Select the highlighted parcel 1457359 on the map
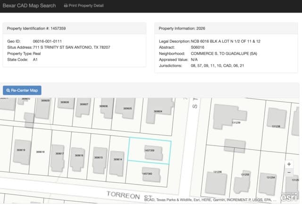This screenshot has width=302, height=212. click(150, 151)
